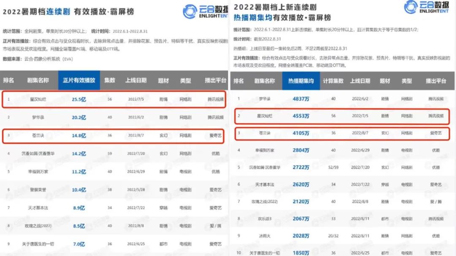Image resolution: width=456 pixels, height=256 pixels.
Task: Select the 热播期集均 column header
Action: (301, 81)
